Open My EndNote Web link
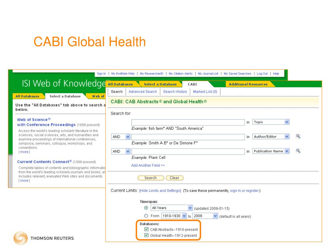This screenshot has width=334, height=251. pyautogui.click(x=123, y=74)
